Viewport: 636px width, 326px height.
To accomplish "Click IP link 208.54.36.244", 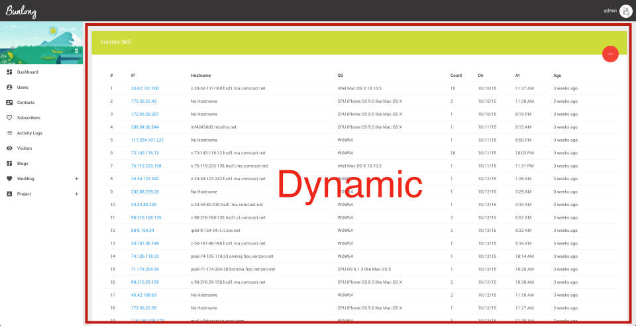I will (x=144, y=127).
